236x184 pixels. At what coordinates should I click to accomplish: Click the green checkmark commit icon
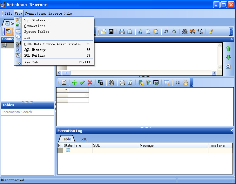82,82
